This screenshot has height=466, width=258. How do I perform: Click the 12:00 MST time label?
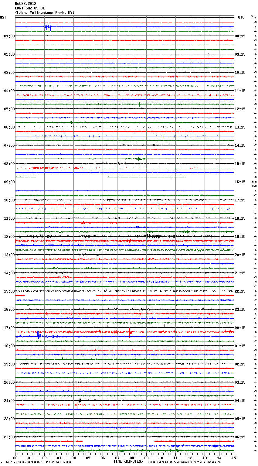tap(9, 237)
